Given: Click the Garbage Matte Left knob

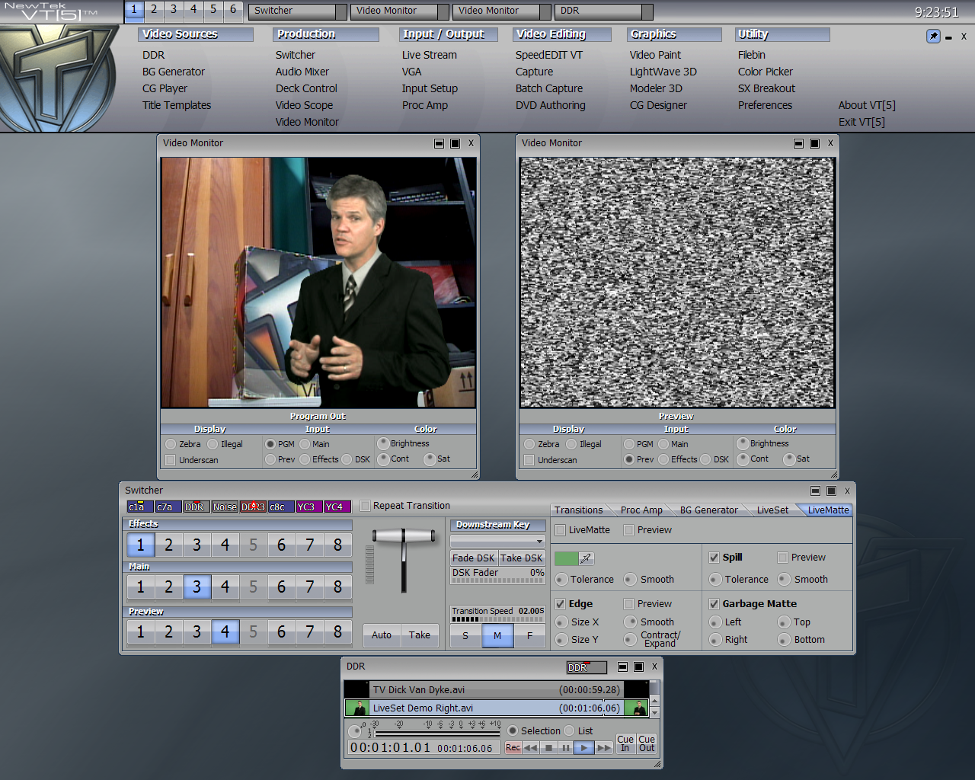Looking at the screenshot, I should [x=715, y=622].
